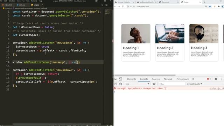Click the Heading 3 card title
This screenshot has height=126, width=224.
199,48
